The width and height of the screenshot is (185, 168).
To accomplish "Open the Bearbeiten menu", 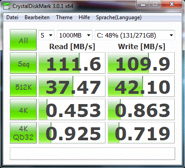I will click(x=37, y=17).
